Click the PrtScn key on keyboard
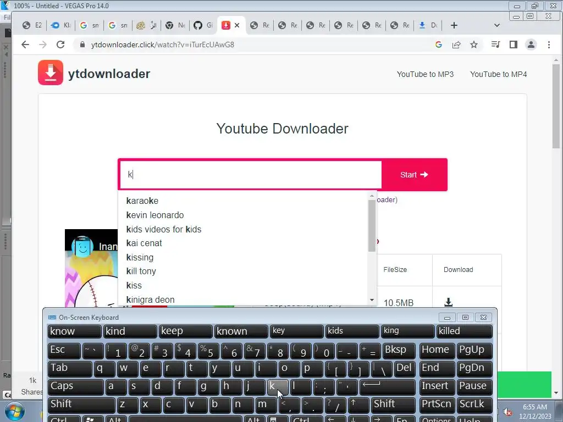563x422 pixels. pyautogui.click(x=437, y=405)
